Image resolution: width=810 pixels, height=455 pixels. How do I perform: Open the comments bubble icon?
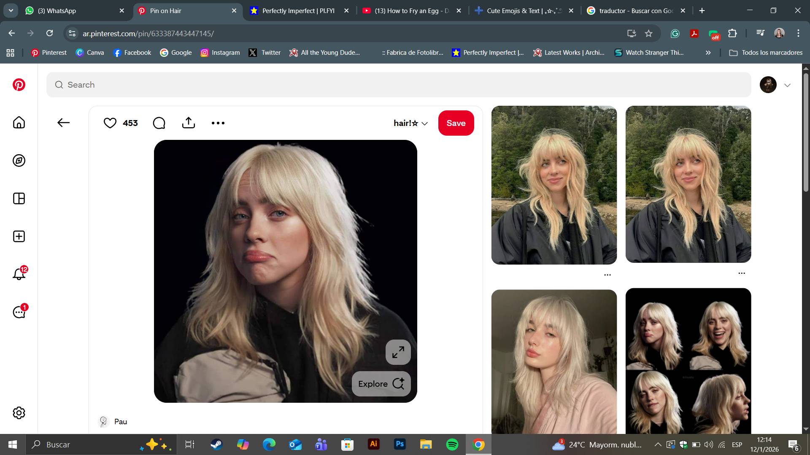point(159,123)
